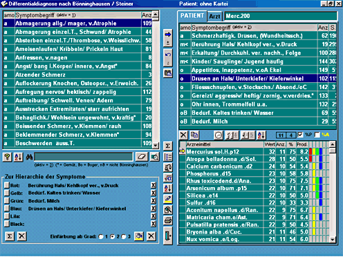Toggle the %P checkbox
The width and height of the screenshot is (343, 257).
coord(300,135)
